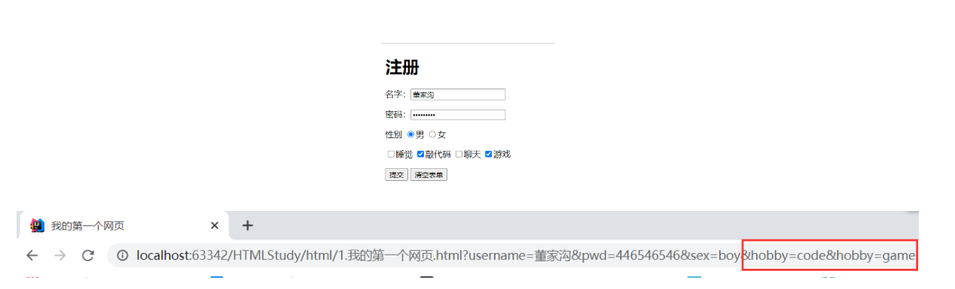Check the 聊天 checkbox

point(459,154)
